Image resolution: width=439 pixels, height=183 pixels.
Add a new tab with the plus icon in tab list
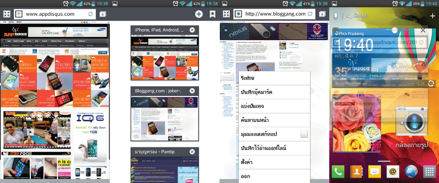coord(199,14)
